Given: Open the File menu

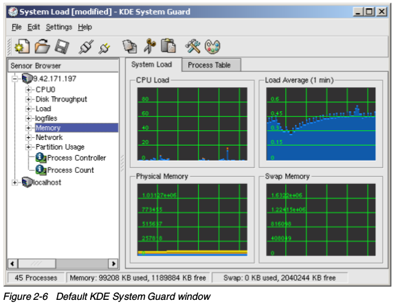Looking at the screenshot, I should (x=16, y=27).
